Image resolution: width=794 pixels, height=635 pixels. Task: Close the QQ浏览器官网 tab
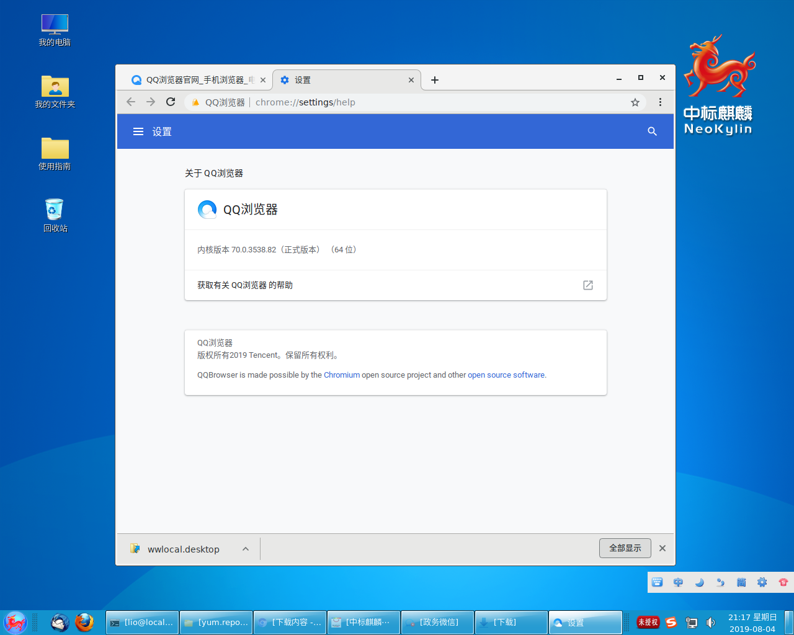(263, 80)
